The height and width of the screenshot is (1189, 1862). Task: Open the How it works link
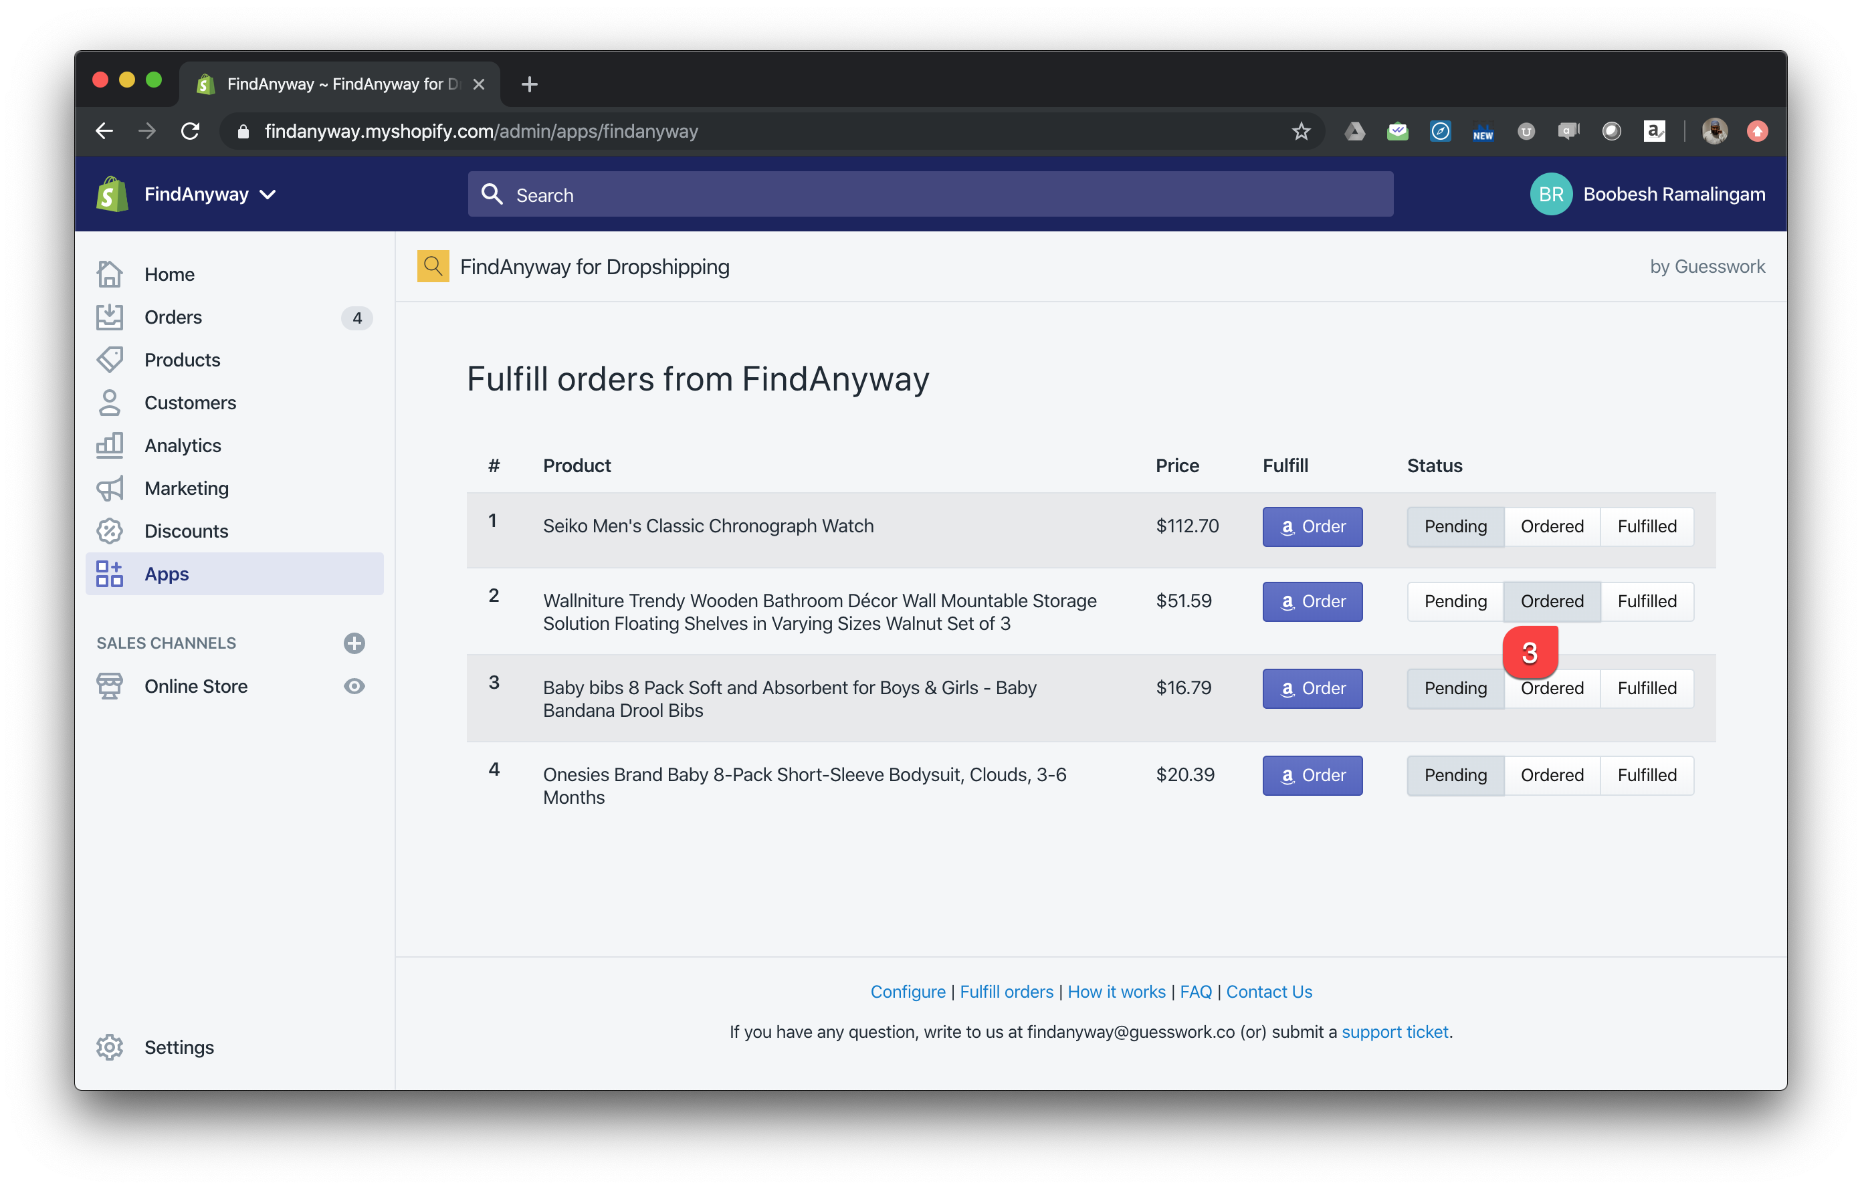click(1116, 991)
